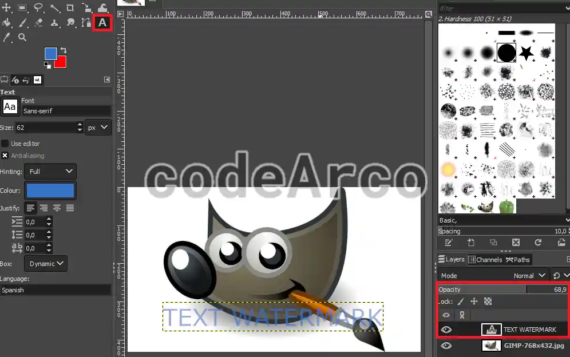Viewport: 570px width, 357px height.
Task: Select the Crop tool
Action: point(70,7)
